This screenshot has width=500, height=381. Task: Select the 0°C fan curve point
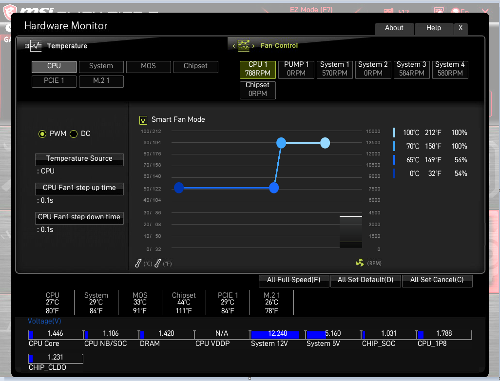[179, 188]
